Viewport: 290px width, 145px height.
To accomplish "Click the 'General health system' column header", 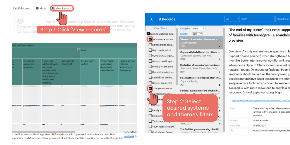I will tap(90, 72).
